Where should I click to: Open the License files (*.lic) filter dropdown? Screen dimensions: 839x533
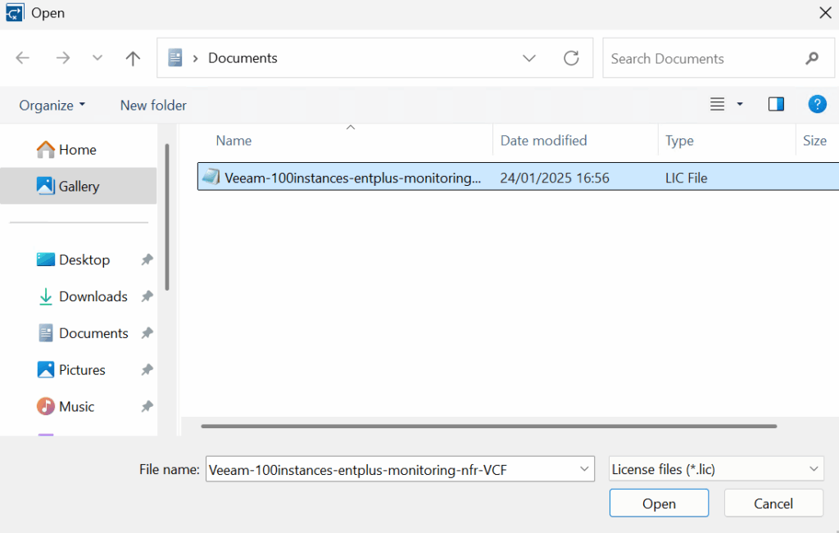coord(716,469)
